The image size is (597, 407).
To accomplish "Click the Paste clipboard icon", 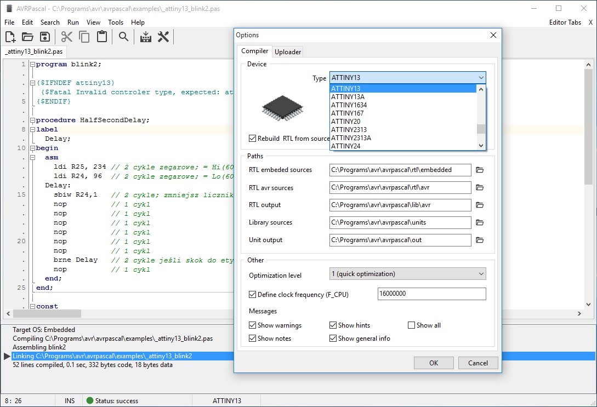I will (x=101, y=37).
